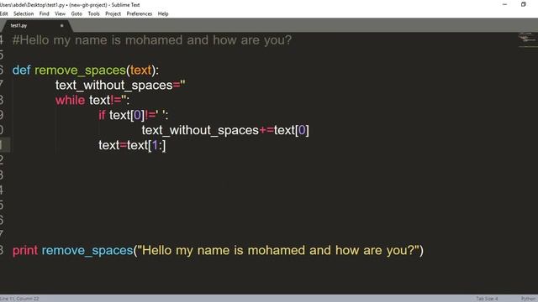Change the Python syntax in status bar

[x=529, y=299]
